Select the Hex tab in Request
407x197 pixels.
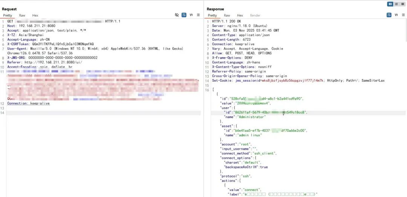click(35, 15)
